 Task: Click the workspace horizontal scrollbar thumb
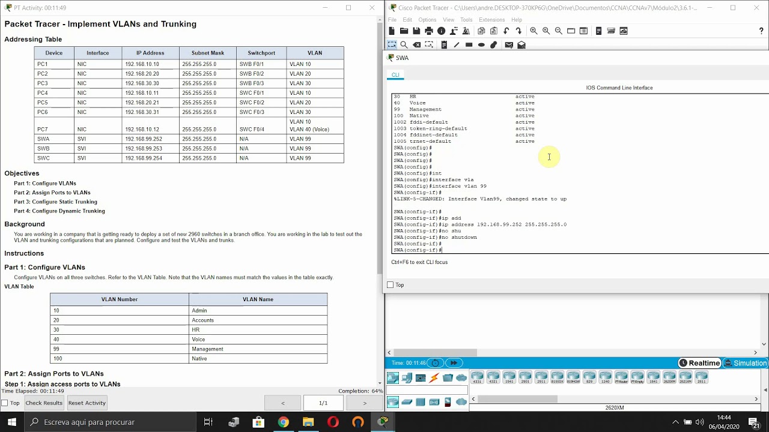coord(435,353)
